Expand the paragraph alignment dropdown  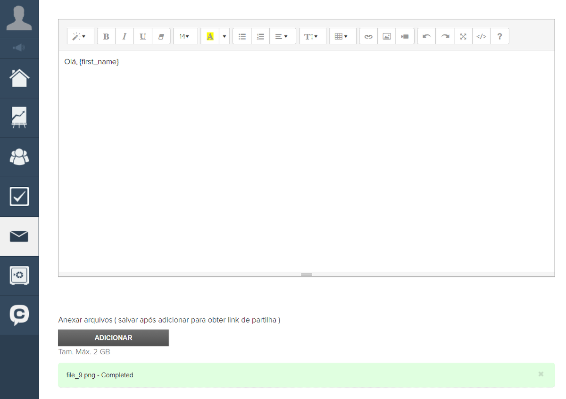[x=282, y=36]
